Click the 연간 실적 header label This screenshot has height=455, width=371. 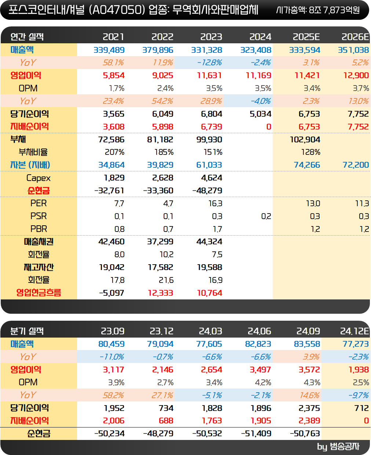tap(27, 37)
